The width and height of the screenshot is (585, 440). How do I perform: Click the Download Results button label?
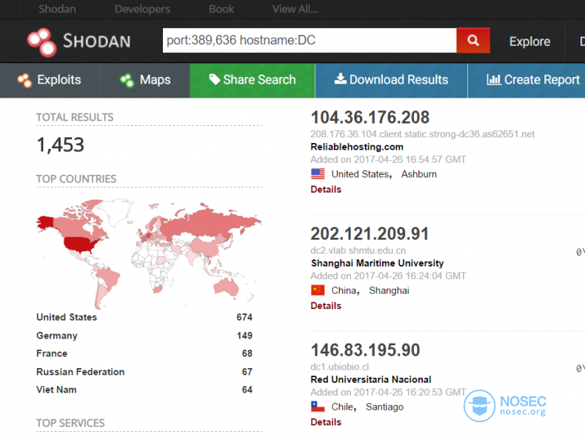pyautogui.click(x=399, y=79)
